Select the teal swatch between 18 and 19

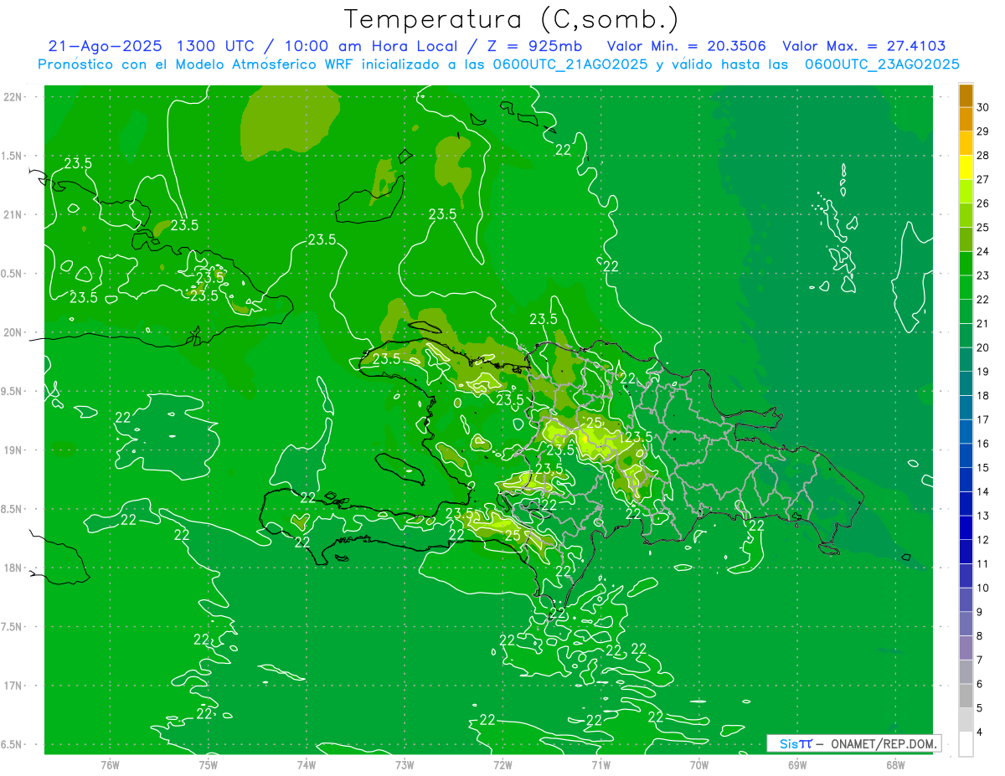pyautogui.click(x=966, y=384)
